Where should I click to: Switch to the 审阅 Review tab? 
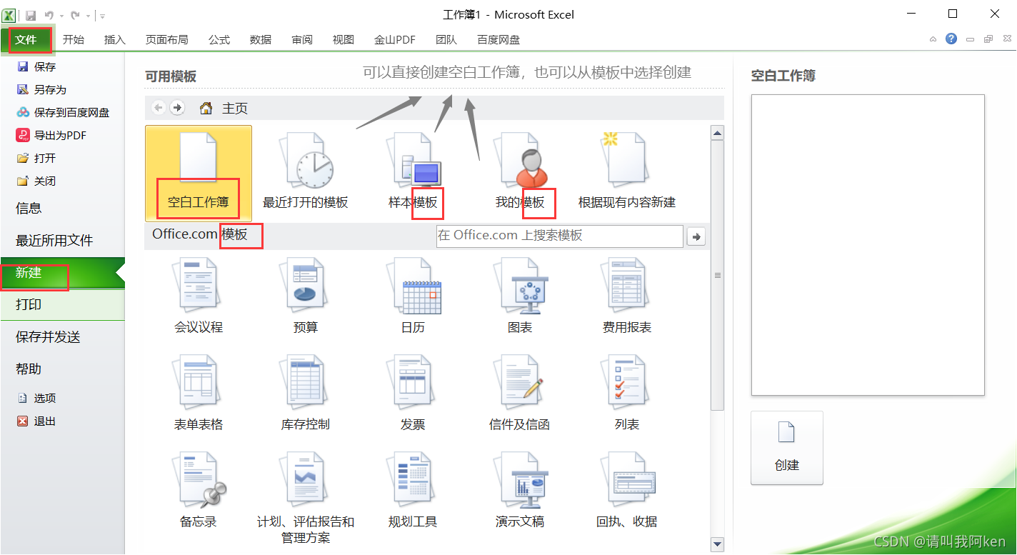click(x=302, y=40)
